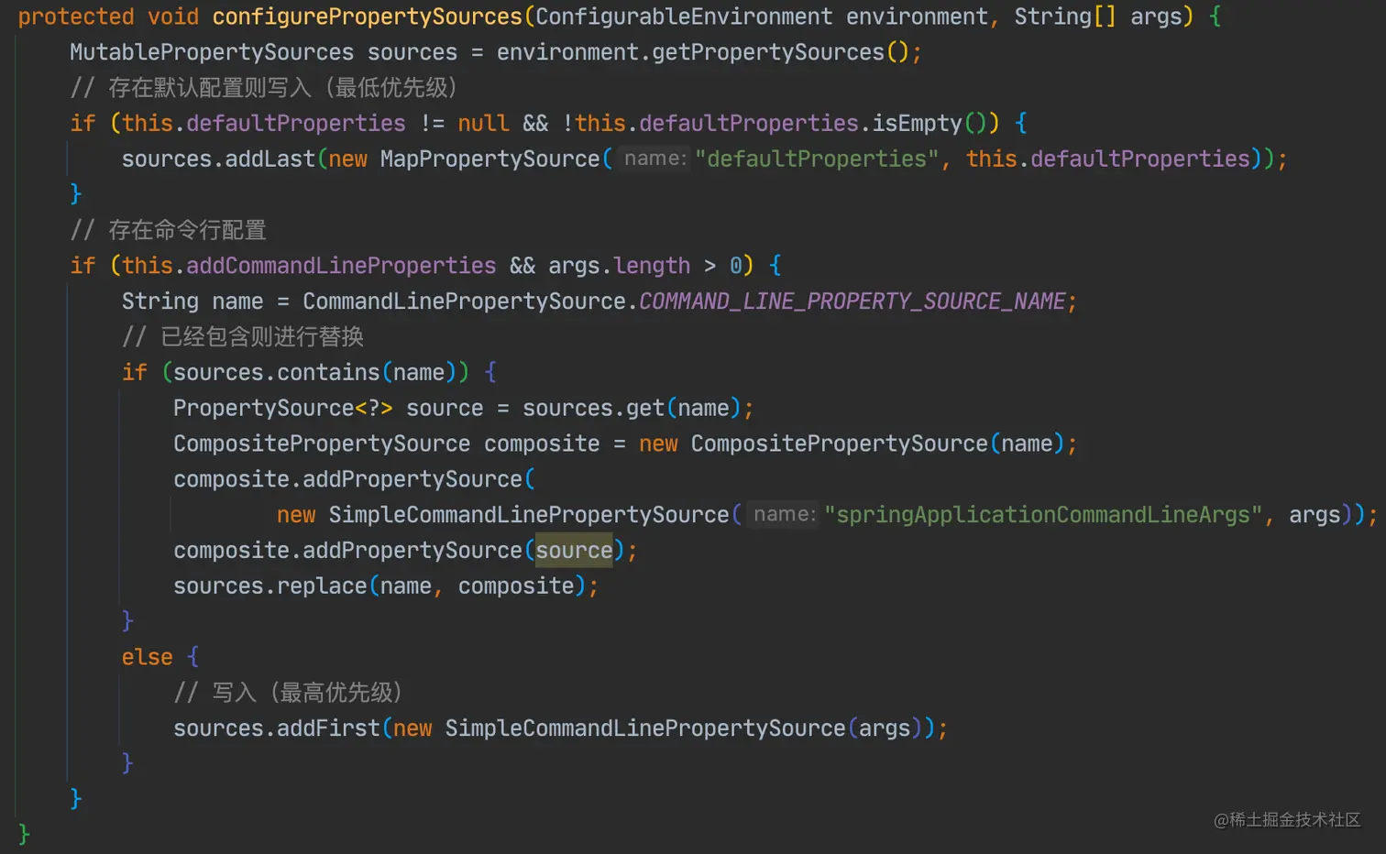Click sources.get(name) call
This screenshot has width=1386, height=854.
tap(632, 409)
